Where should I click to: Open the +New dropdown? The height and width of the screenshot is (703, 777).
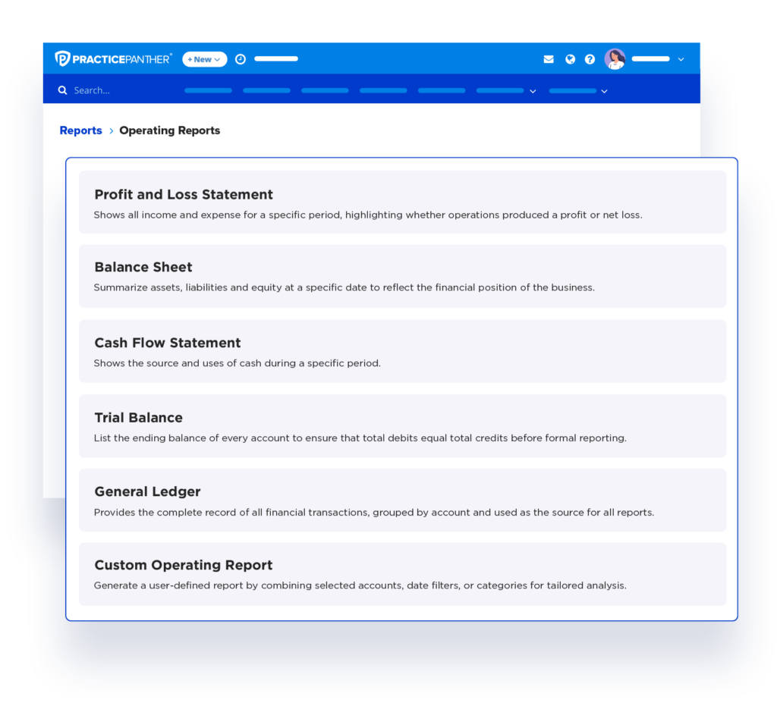[x=203, y=58]
